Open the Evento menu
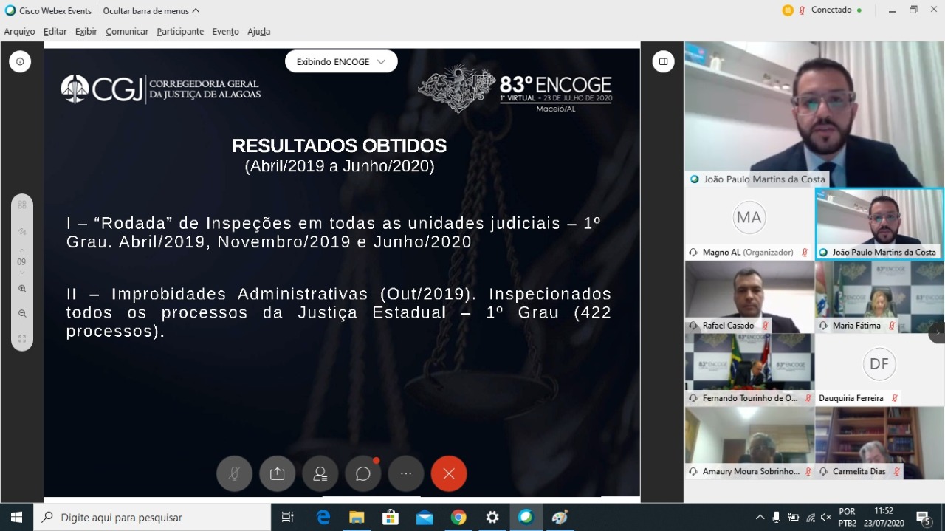Image resolution: width=945 pixels, height=531 pixels. click(225, 32)
